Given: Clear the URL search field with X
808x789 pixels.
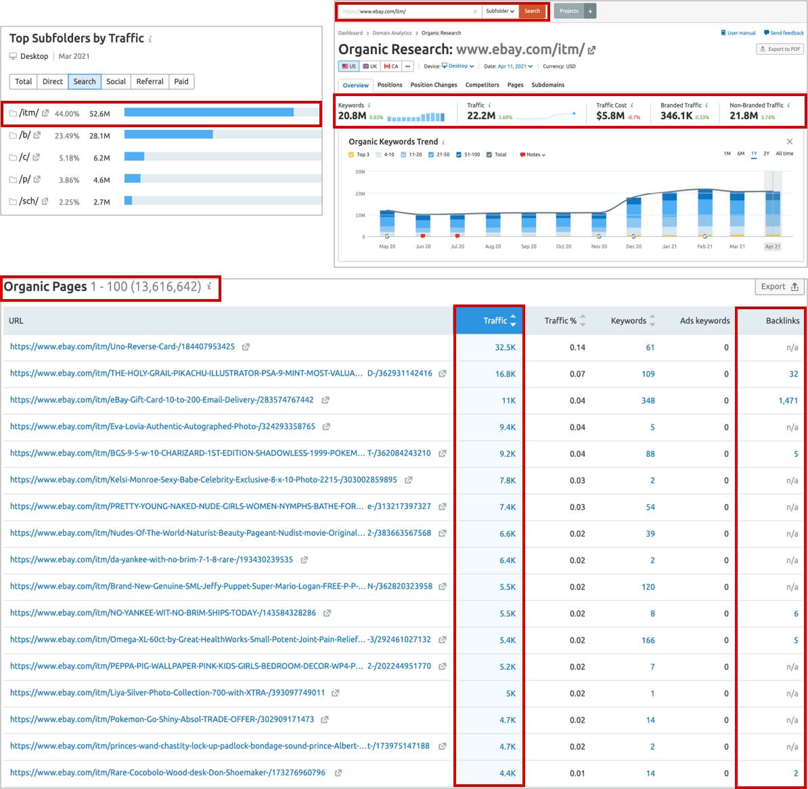Looking at the screenshot, I should [x=474, y=12].
